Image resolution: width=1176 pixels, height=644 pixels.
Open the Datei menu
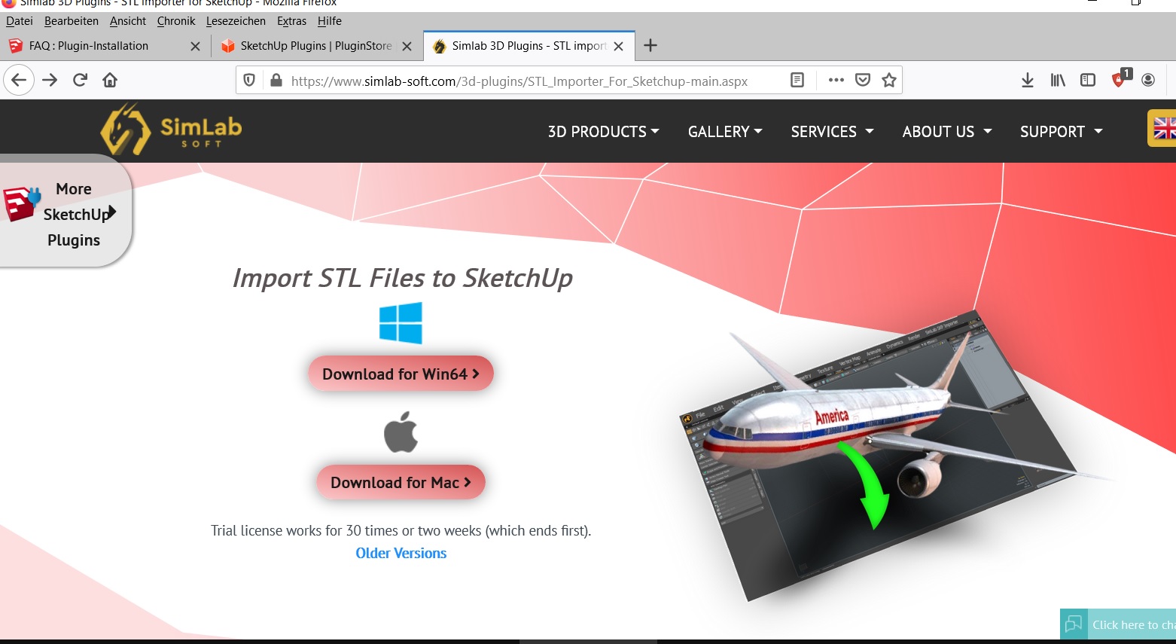tap(20, 21)
